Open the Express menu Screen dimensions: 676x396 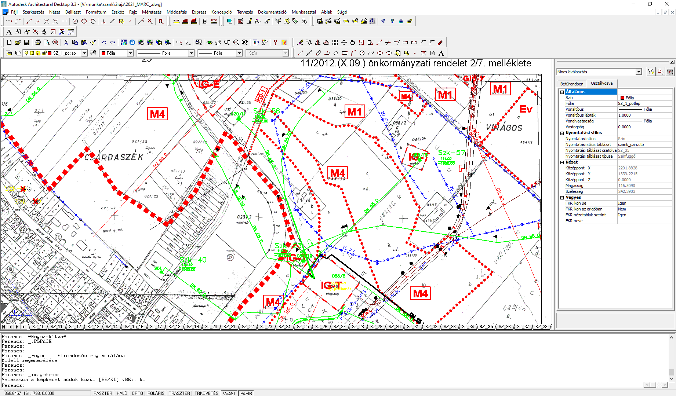click(x=199, y=12)
